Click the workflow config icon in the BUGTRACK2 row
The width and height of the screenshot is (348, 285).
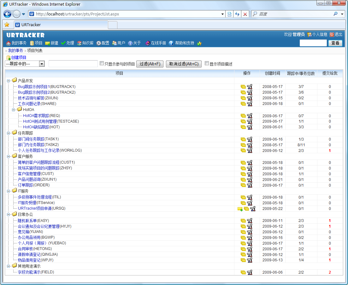pos(250,92)
